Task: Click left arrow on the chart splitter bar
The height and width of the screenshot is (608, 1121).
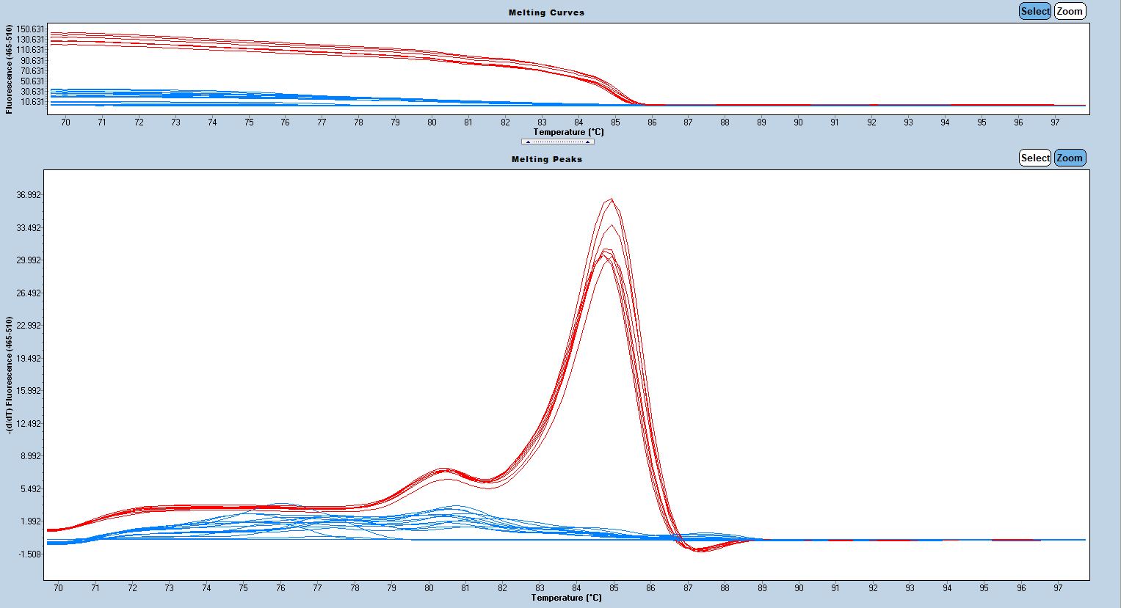Action: click(528, 142)
